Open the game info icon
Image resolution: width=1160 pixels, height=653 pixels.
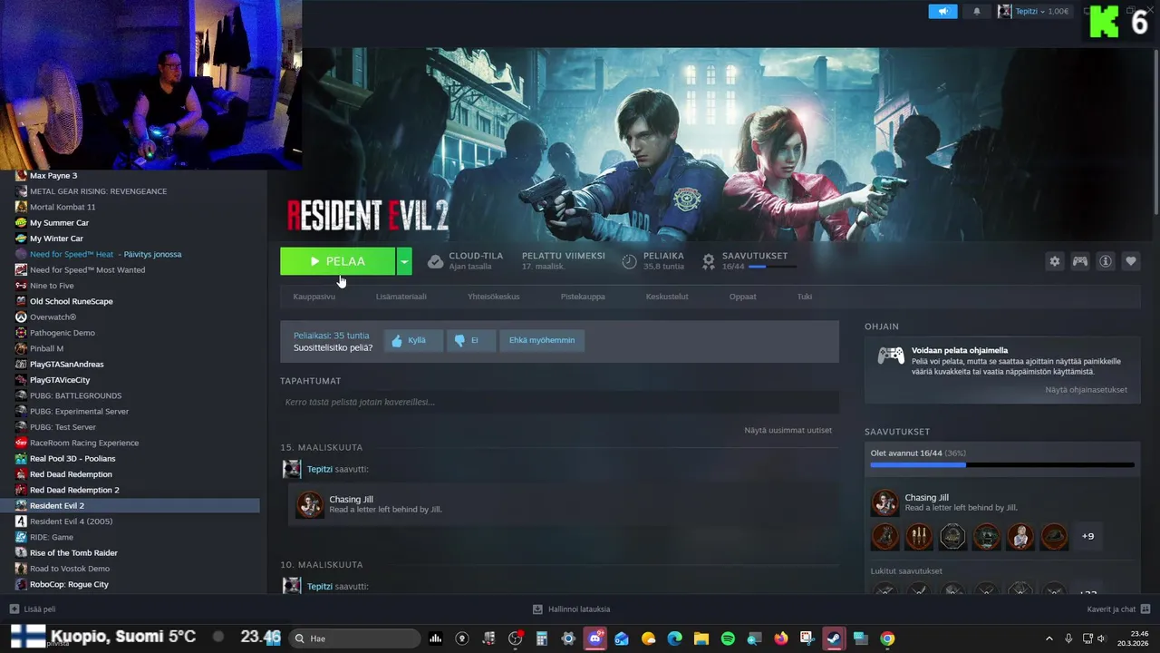[x=1106, y=261]
